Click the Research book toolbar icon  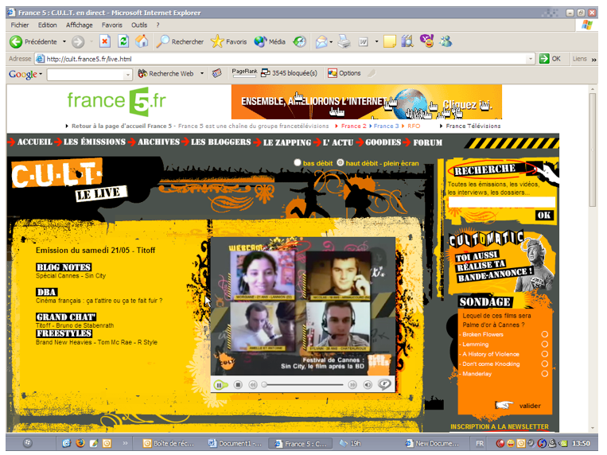point(407,41)
